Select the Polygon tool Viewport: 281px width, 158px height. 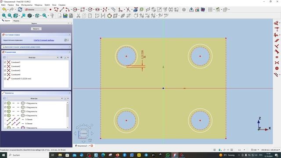click(x=90, y=10)
